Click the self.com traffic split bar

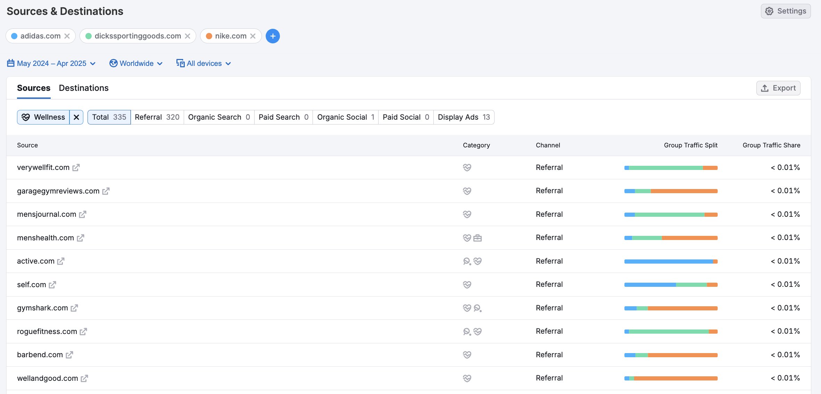pos(671,285)
